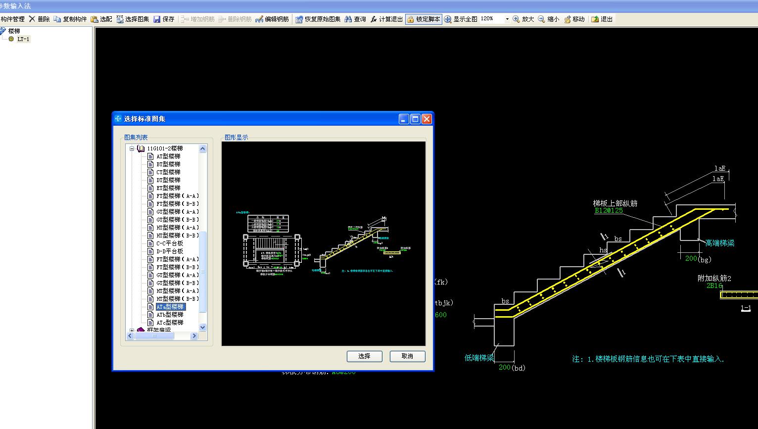Click the atlas list horizontal scrollbar thumb

coord(154,336)
